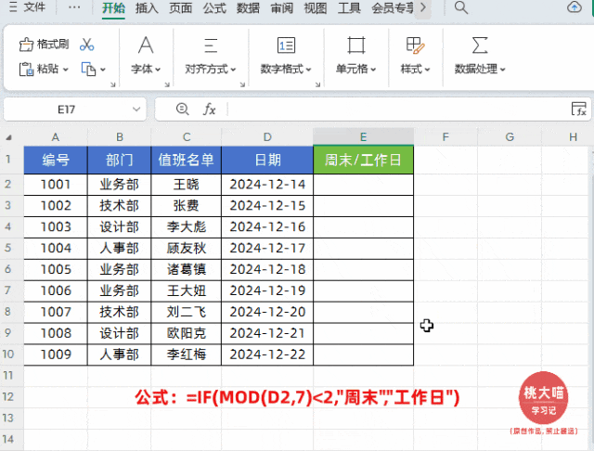Expand the 数据处理 dropdown arrow

pyautogui.click(x=503, y=70)
